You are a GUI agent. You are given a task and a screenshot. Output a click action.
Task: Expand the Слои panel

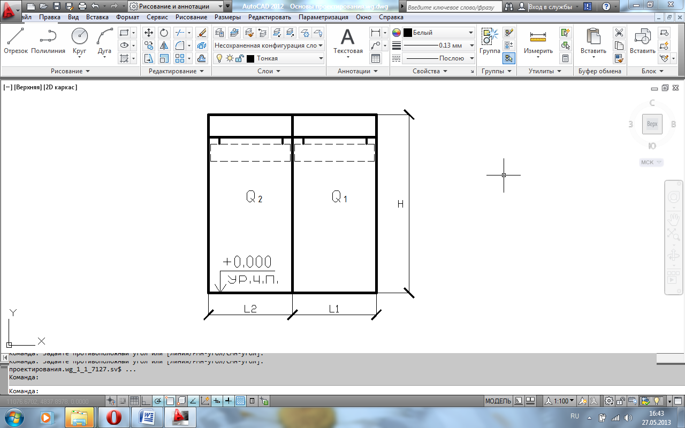point(268,71)
